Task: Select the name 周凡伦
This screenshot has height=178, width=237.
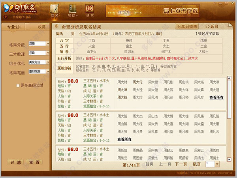Action: (168, 97)
